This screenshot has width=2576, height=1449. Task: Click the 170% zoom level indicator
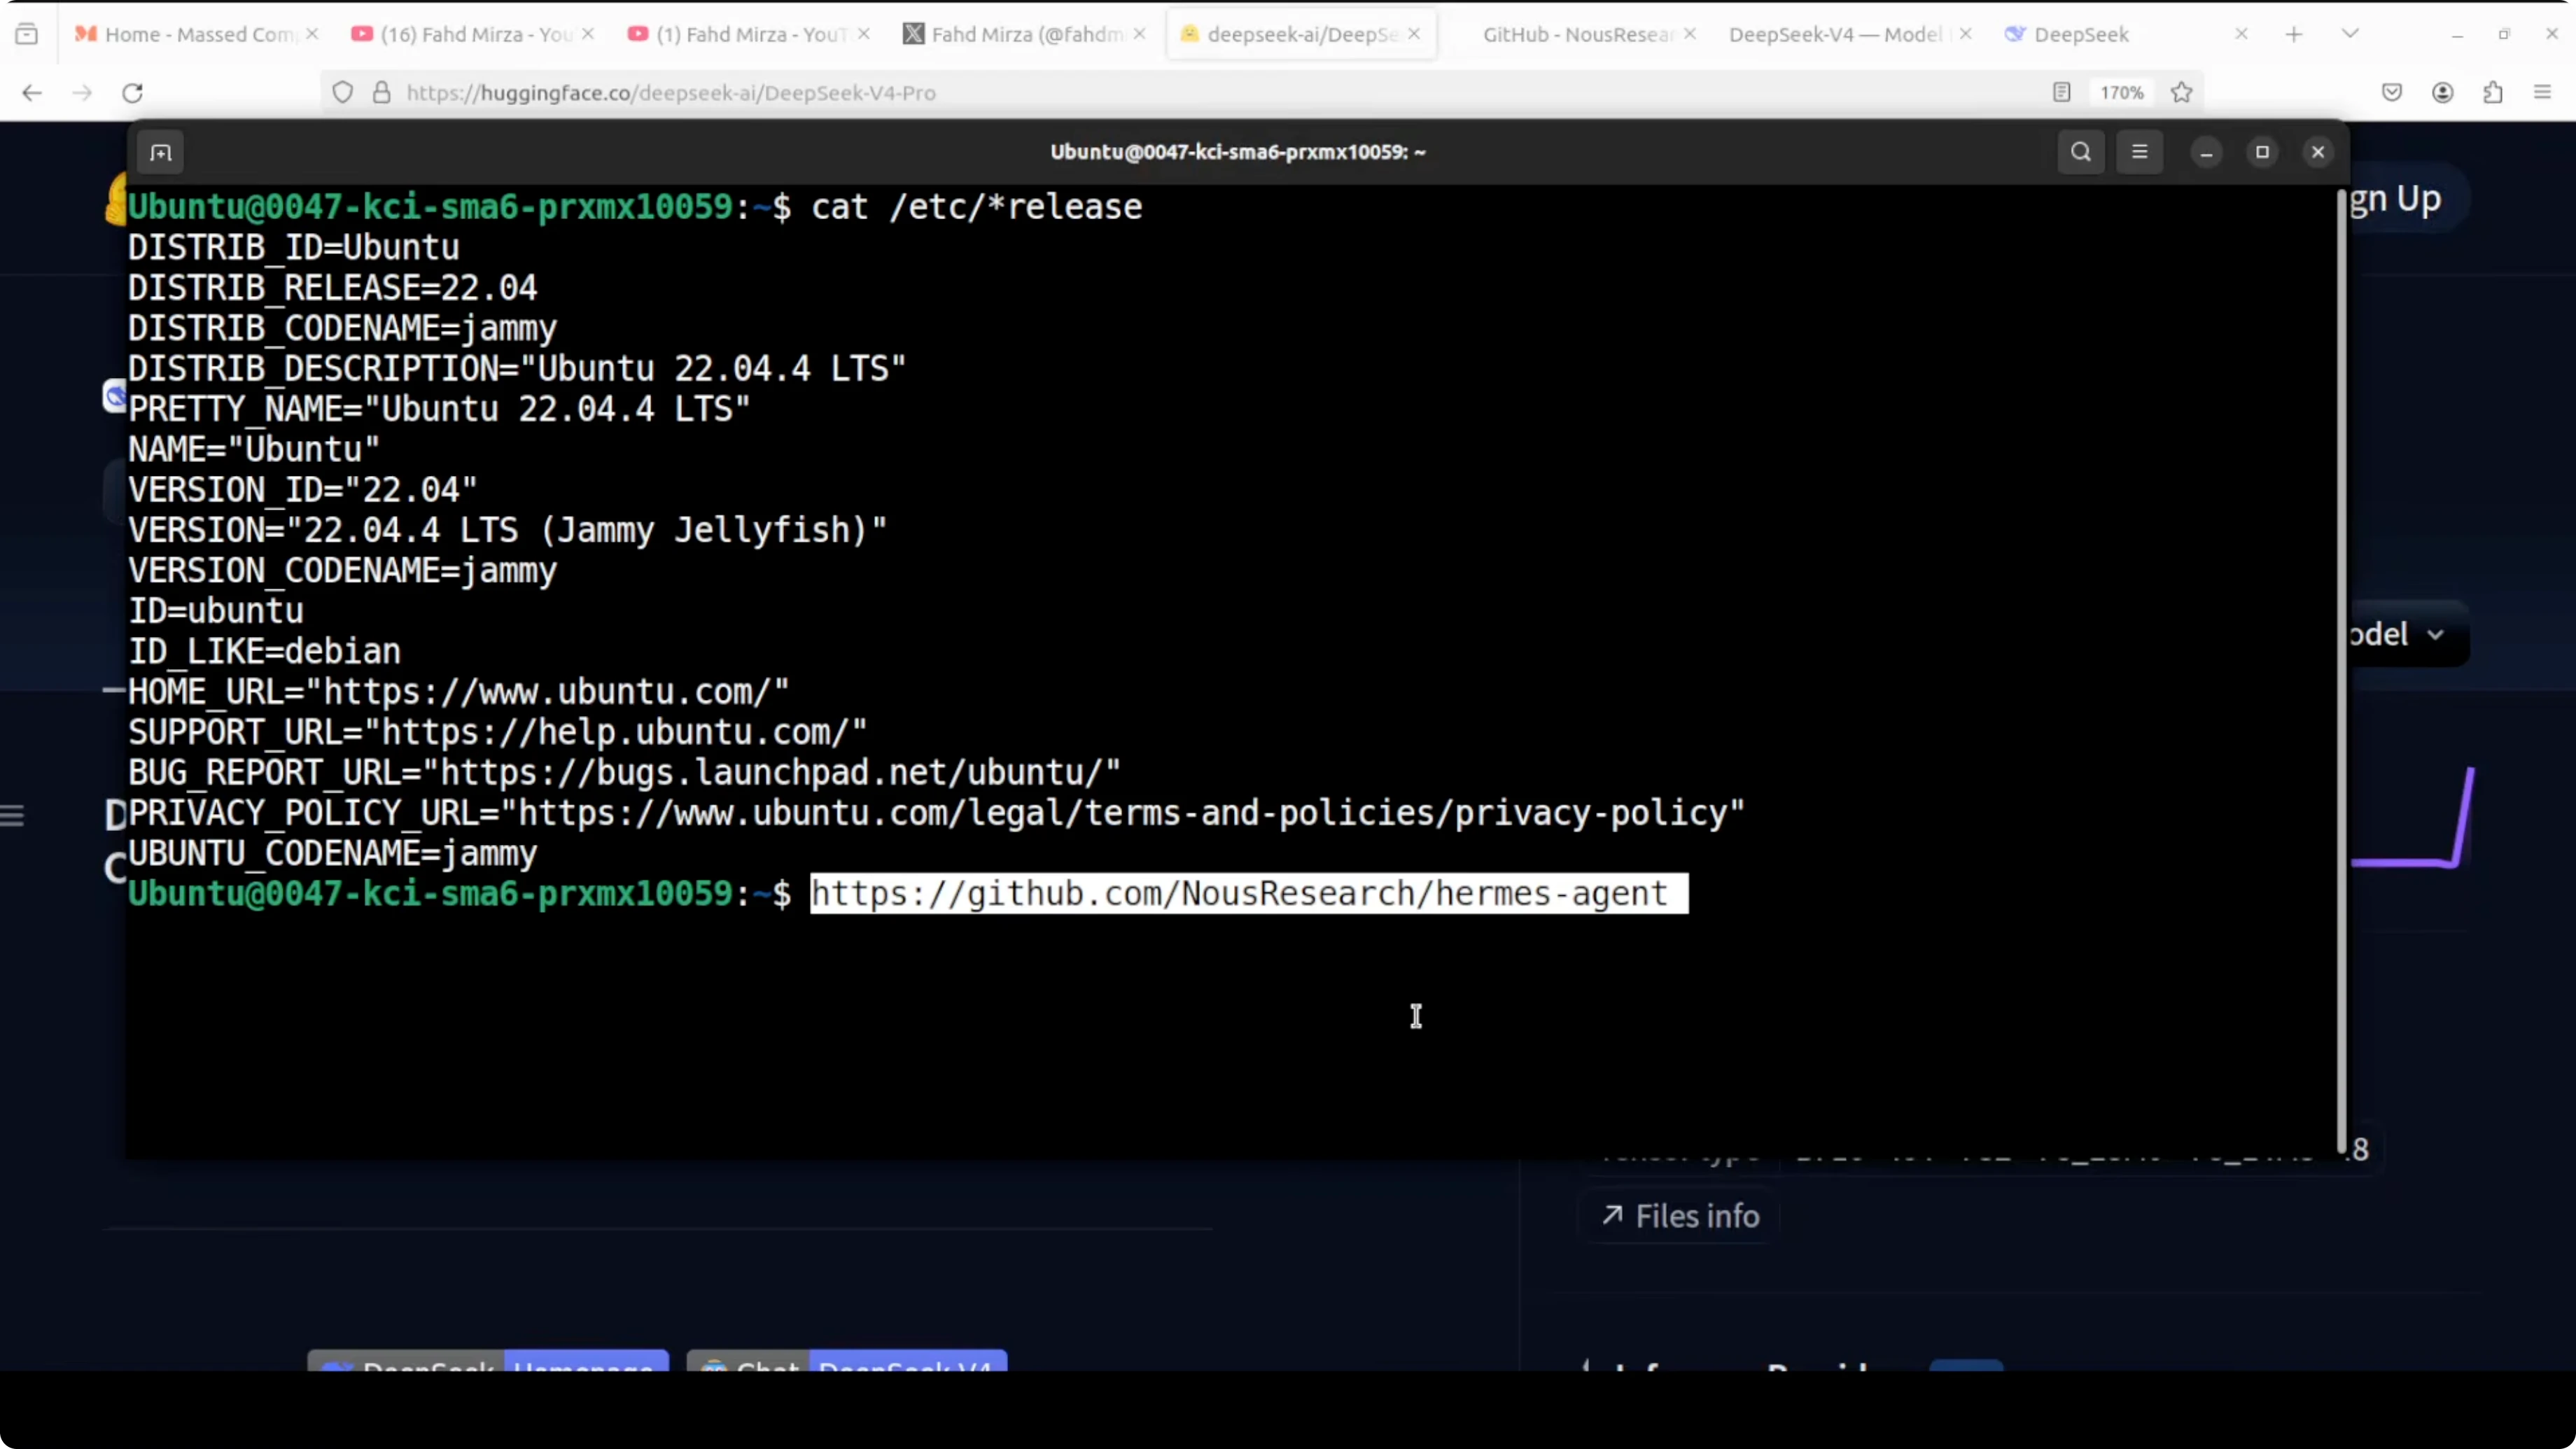[2121, 93]
